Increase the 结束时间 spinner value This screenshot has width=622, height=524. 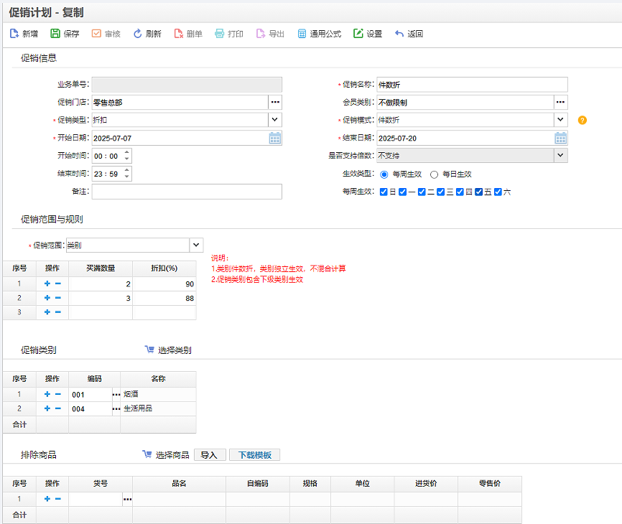pos(127,170)
